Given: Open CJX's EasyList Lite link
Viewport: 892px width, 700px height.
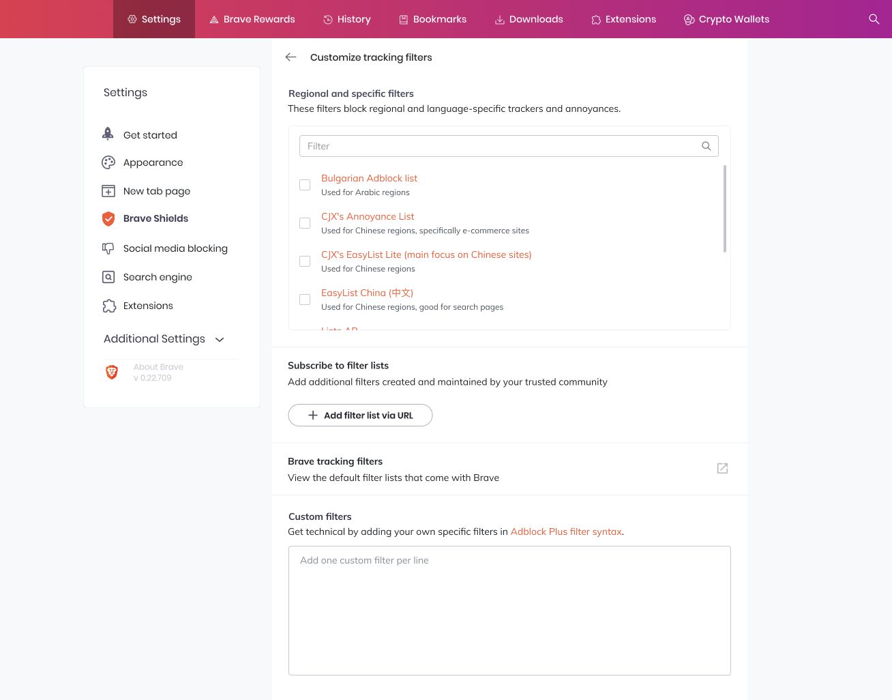Looking at the screenshot, I should click(426, 254).
